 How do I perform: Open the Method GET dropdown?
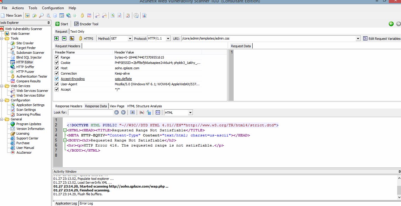130,39
